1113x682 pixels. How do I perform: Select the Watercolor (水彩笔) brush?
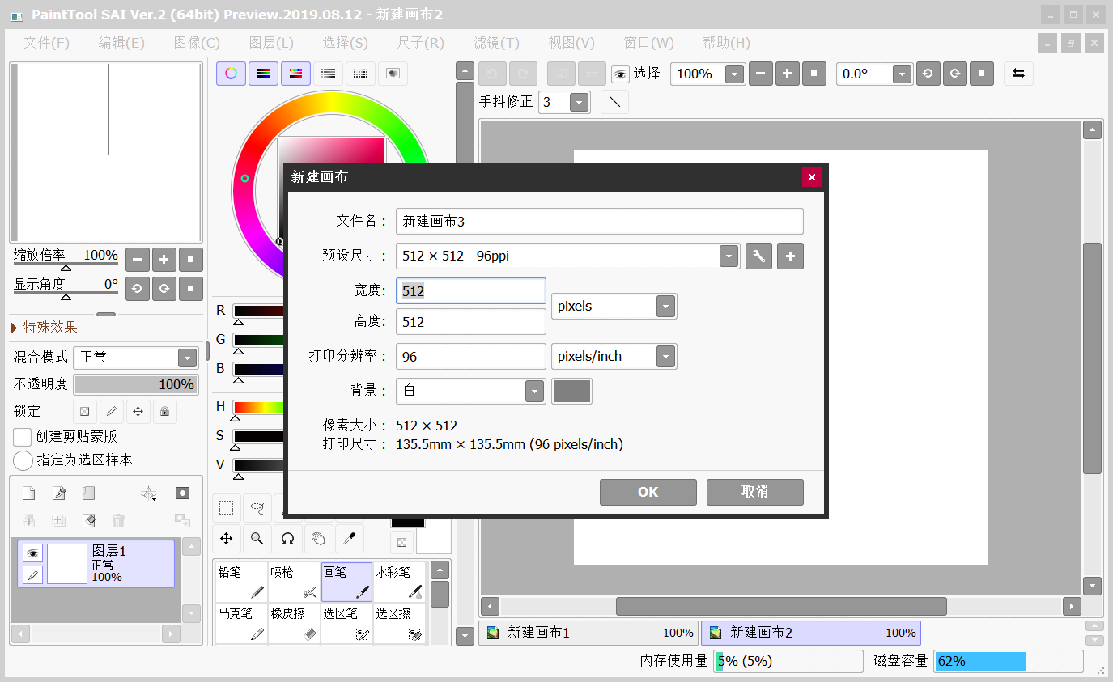coord(399,582)
